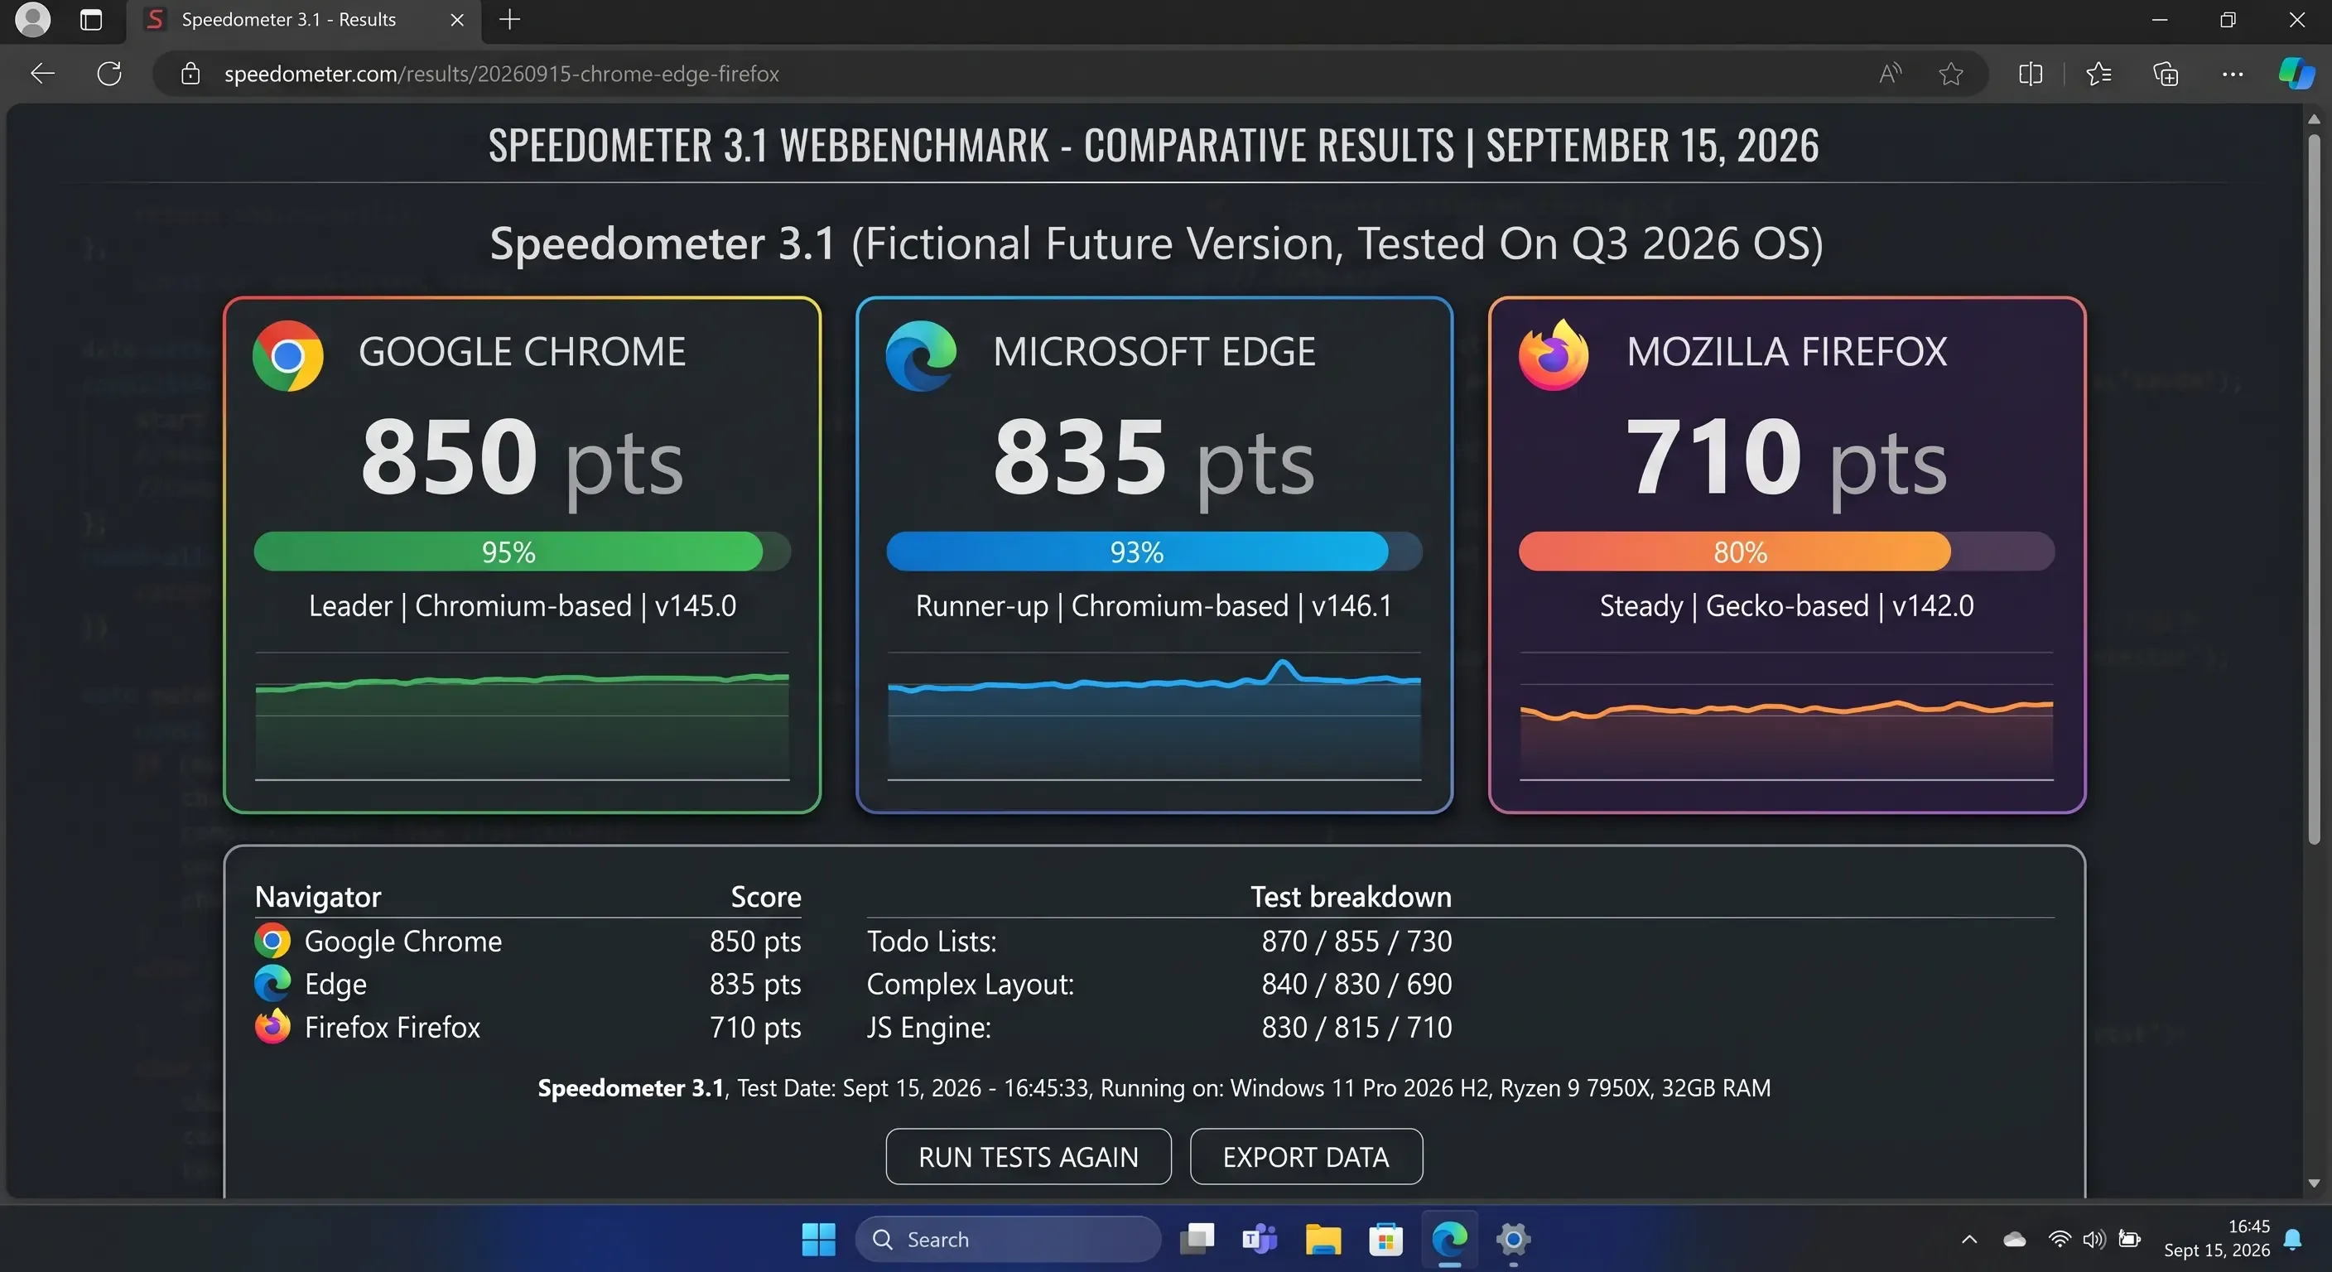Click the speedometer.com address bar URL
This screenshot has width=2332, height=1272.
[x=502, y=74]
